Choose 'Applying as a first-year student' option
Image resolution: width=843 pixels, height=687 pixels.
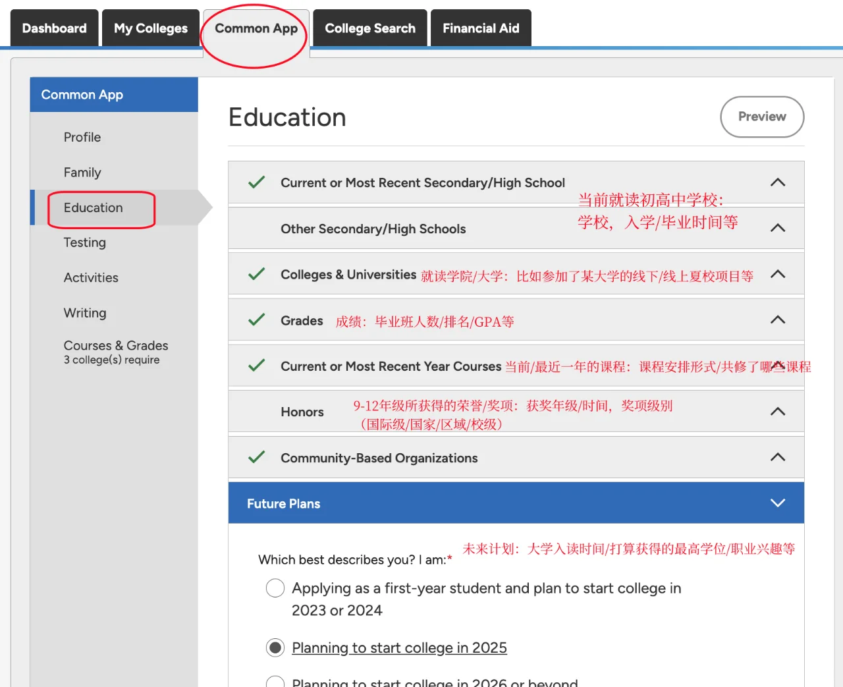(275, 588)
